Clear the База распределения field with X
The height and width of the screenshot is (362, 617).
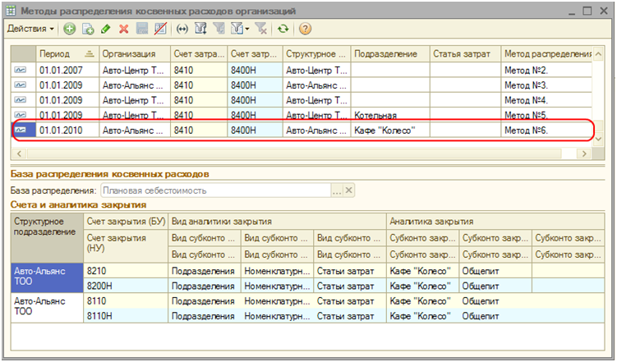pyautogui.click(x=349, y=190)
